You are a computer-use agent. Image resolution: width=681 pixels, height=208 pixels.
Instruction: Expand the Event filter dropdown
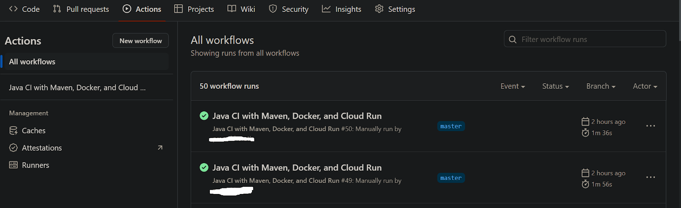pos(512,86)
